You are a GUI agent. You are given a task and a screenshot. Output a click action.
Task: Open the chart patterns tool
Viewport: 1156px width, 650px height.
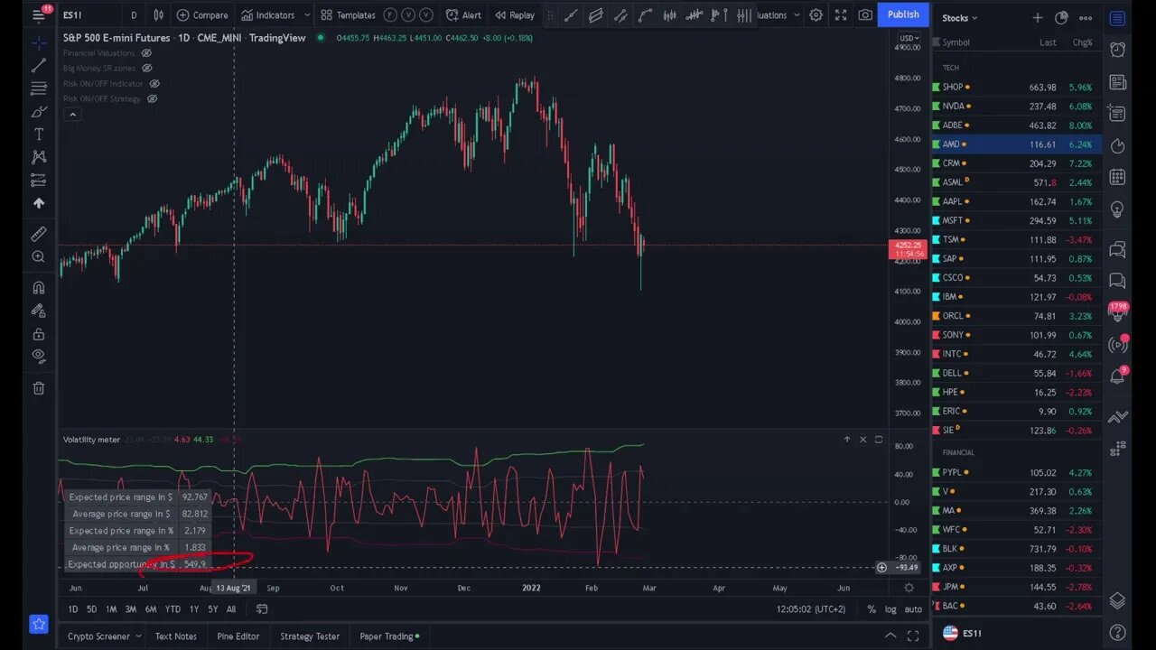38,157
